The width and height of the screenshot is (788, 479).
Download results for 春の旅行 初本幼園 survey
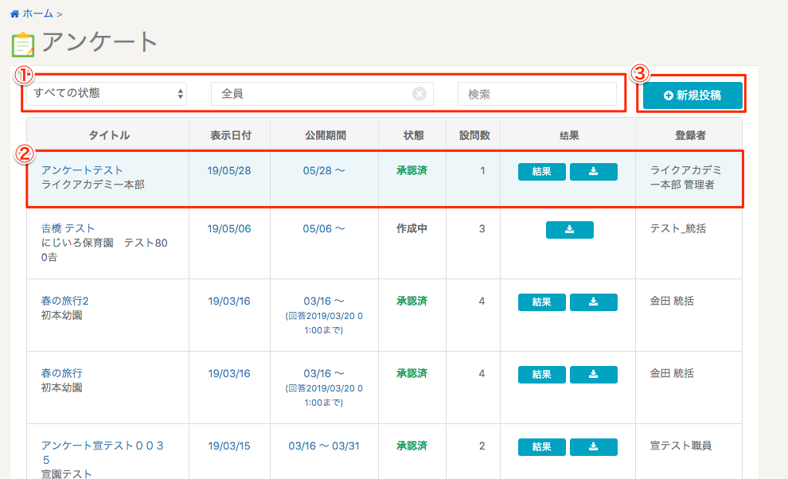click(x=593, y=375)
